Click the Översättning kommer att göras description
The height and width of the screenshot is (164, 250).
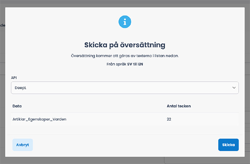pyautogui.click(x=125, y=56)
